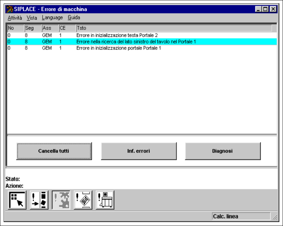Minimize the SIPLACE window
283x226 pixels.
(x=258, y=9)
